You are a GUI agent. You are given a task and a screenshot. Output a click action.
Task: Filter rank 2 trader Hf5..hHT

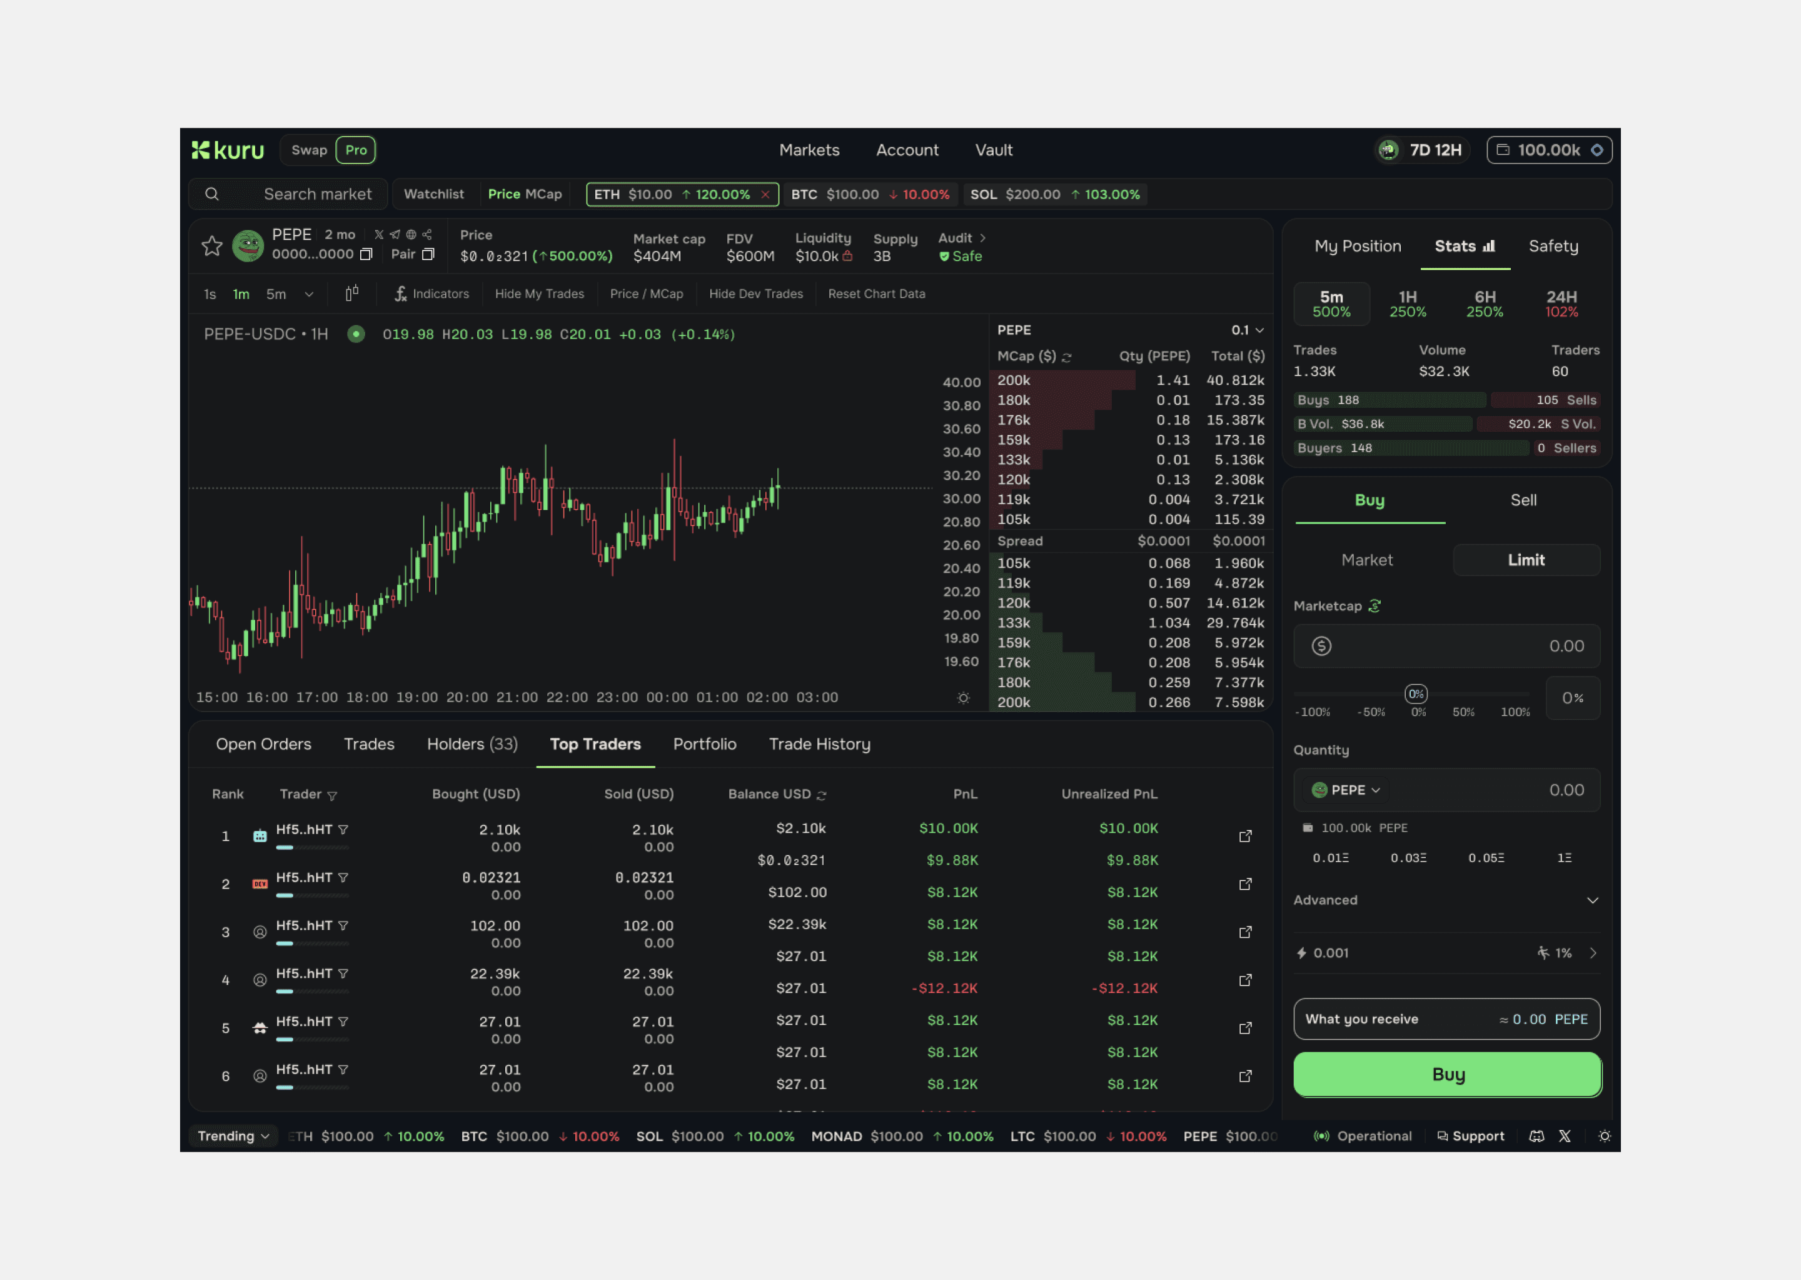[344, 878]
